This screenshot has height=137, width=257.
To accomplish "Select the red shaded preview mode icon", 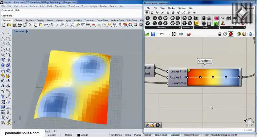I will pyautogui.click(x=231, y=34).
